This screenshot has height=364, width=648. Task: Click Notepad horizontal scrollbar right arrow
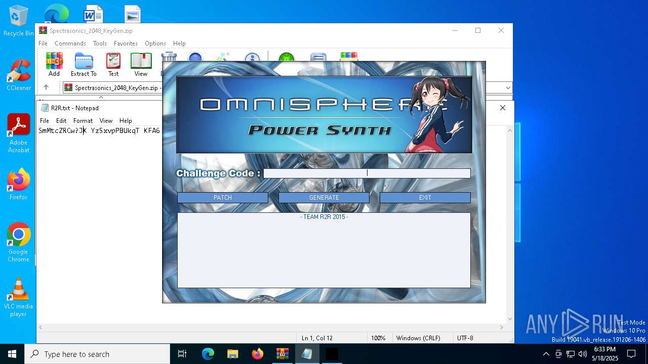(502, 327)
